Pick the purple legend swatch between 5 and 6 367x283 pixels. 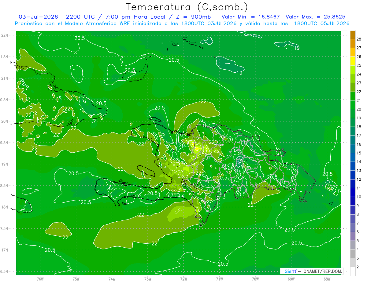(353, 236)
